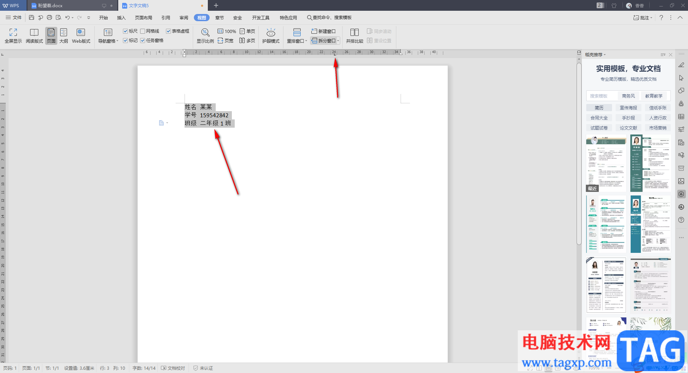688x373 pixels.
Task: Click the help question icon in right sidebar
Action: 681,220
